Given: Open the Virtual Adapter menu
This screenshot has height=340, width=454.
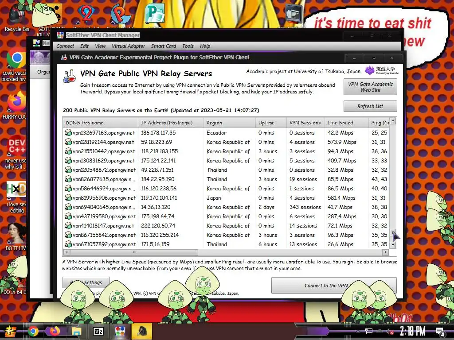Looking at the screenshot, I should click(x=128, y=46).
